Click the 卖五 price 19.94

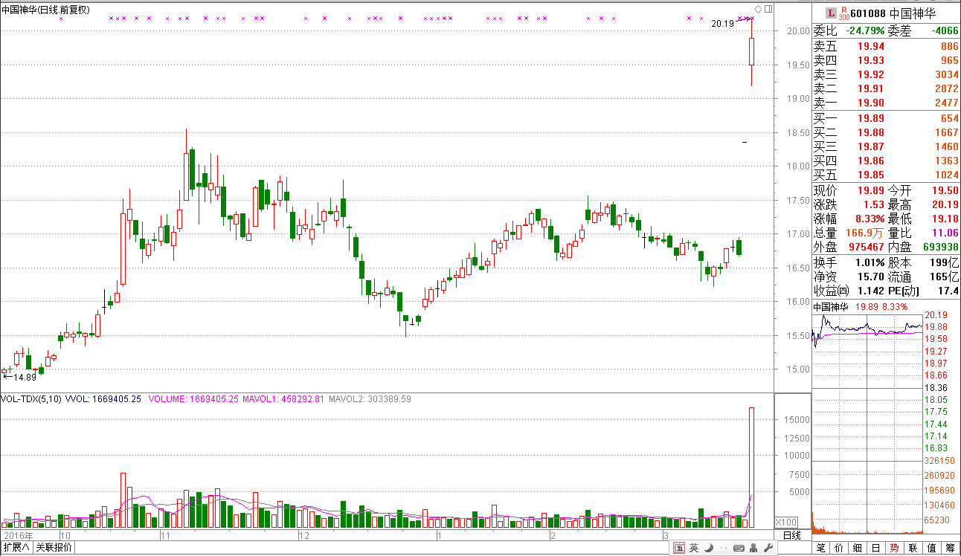(x=871, y=46)
